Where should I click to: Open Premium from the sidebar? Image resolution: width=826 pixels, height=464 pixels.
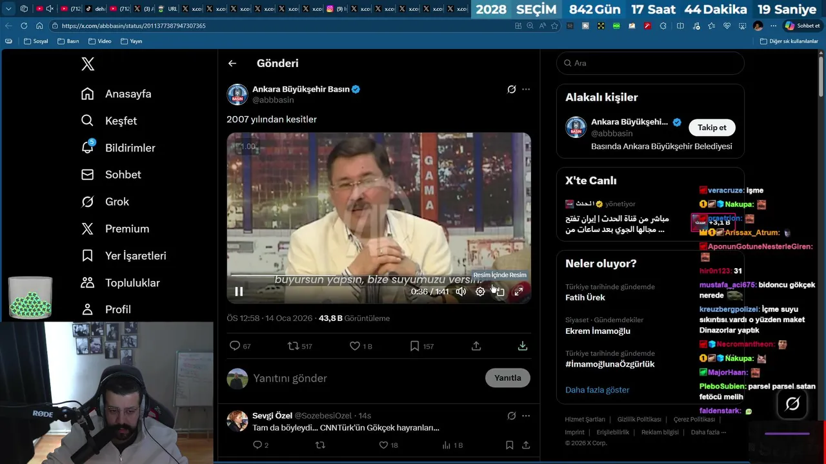click(x=116, y=229)
